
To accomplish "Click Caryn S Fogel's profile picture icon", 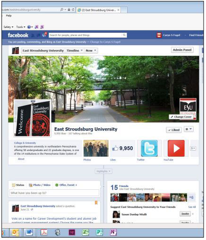I will 159,35.
